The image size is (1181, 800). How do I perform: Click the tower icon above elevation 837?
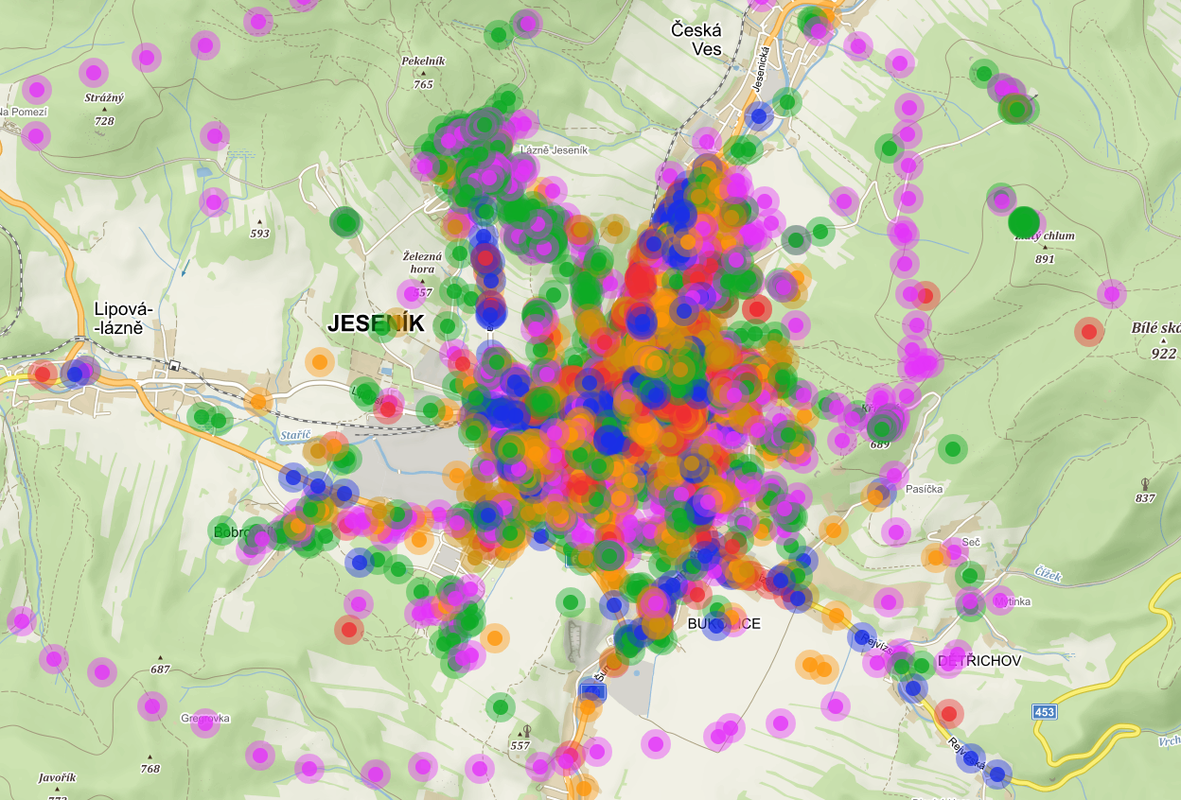pyautogui.click(x=1146, y=483)
